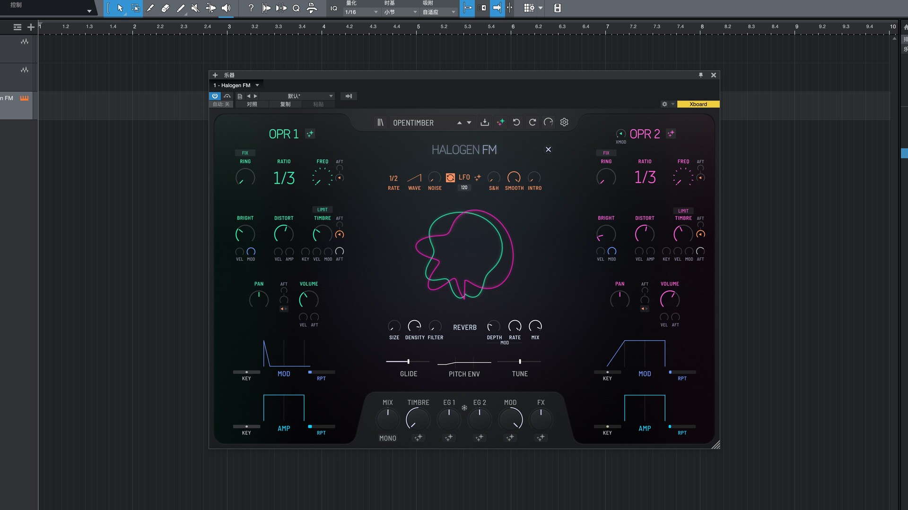Adjust the OPR 1 MOD KEY slider

(246, 372)
